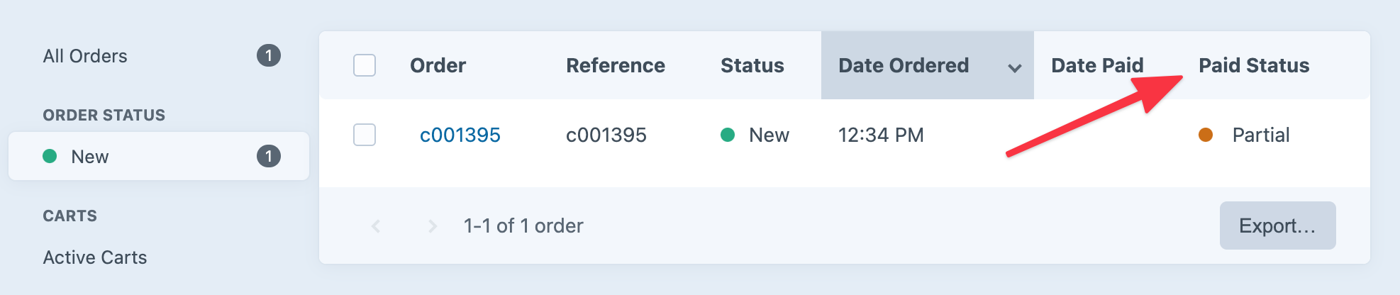Sort by the Date Ordered column

pos(904,65)
